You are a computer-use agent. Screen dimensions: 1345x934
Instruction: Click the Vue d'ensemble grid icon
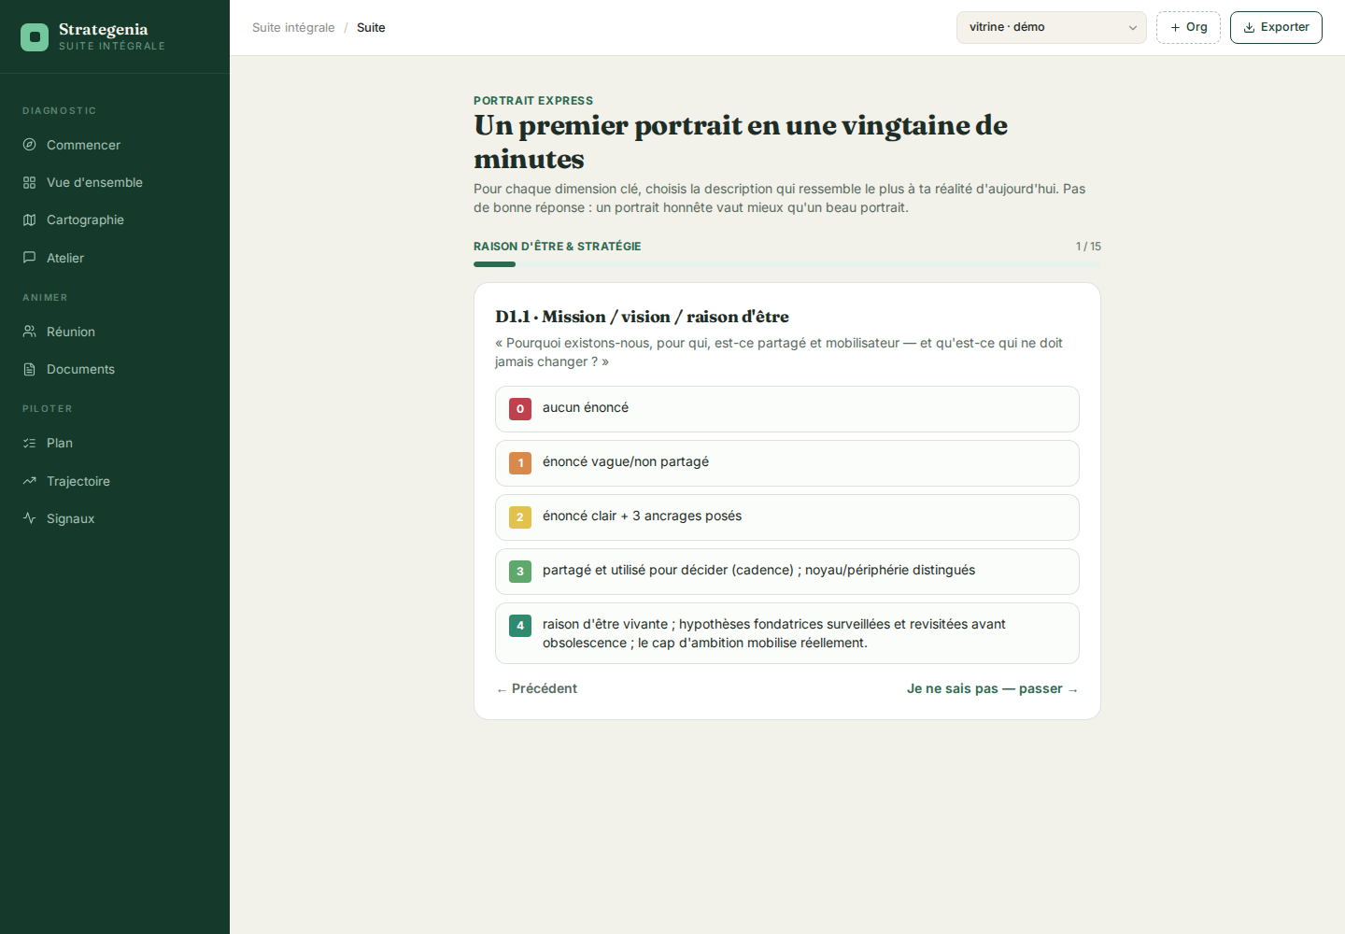[x=29, y=182]
